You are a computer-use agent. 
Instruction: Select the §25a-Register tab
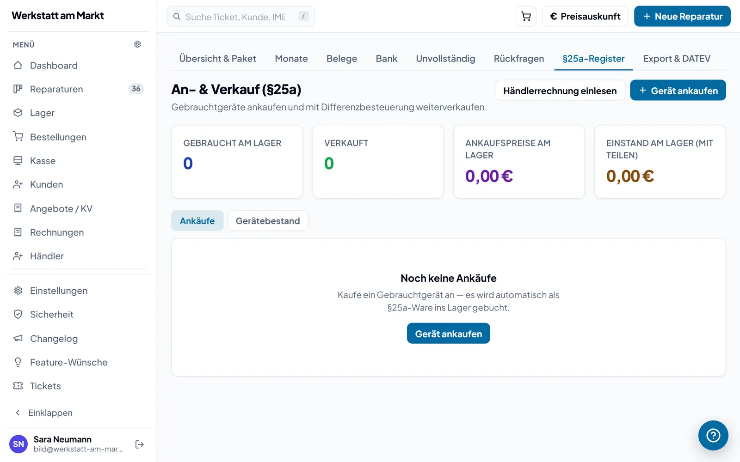point(593,59)
